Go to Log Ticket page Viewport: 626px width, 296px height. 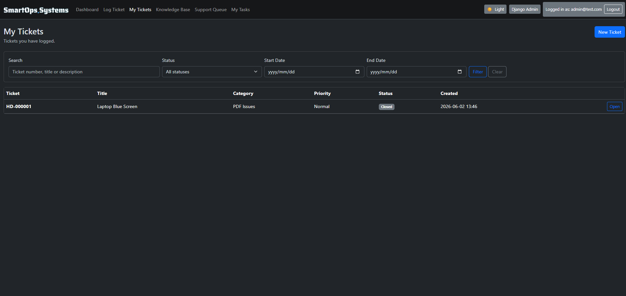click(114, 9)
